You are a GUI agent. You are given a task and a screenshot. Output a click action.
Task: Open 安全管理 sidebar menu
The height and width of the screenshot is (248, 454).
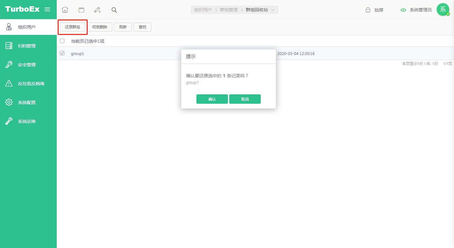coord(28,65)
